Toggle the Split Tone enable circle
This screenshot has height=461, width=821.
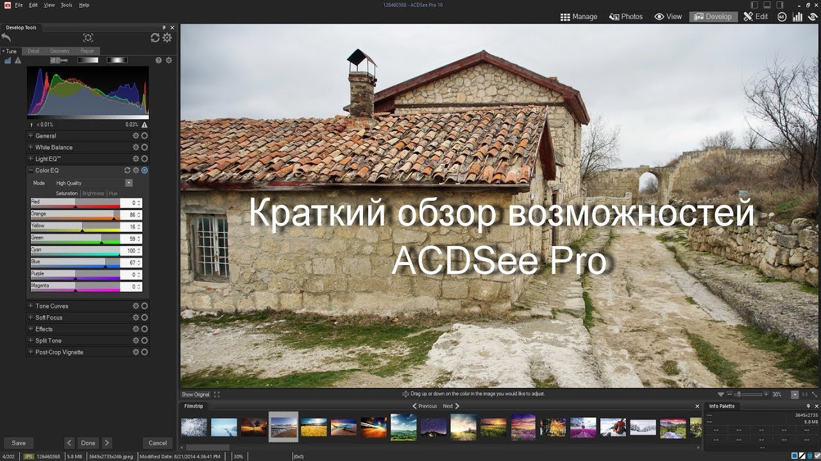144,341
